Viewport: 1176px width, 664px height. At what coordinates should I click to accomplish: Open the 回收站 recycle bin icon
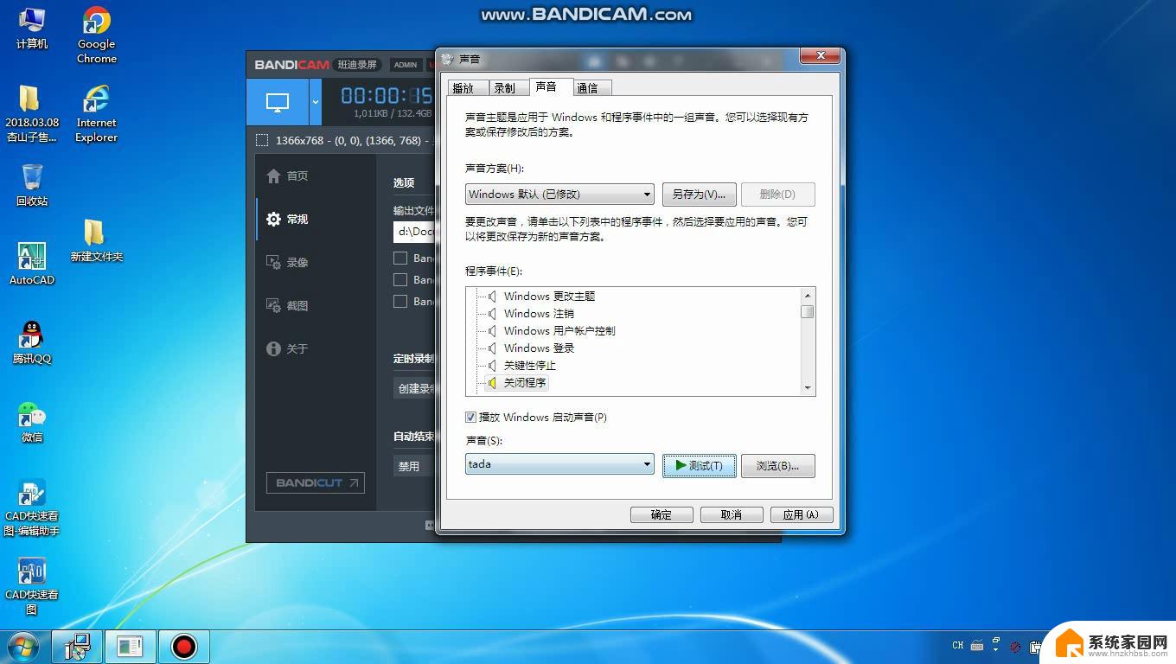click(x=32, y=185)
